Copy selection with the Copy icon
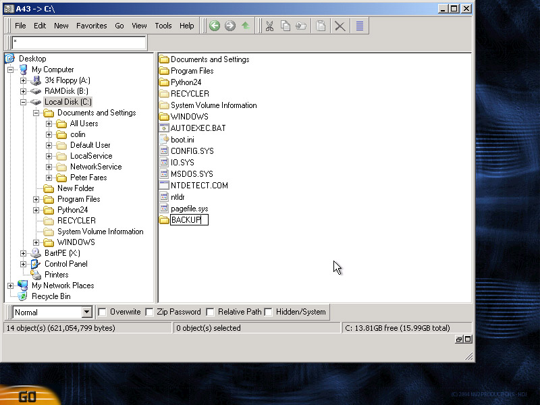Screen dimensions: 540x405 coord(285,26)
